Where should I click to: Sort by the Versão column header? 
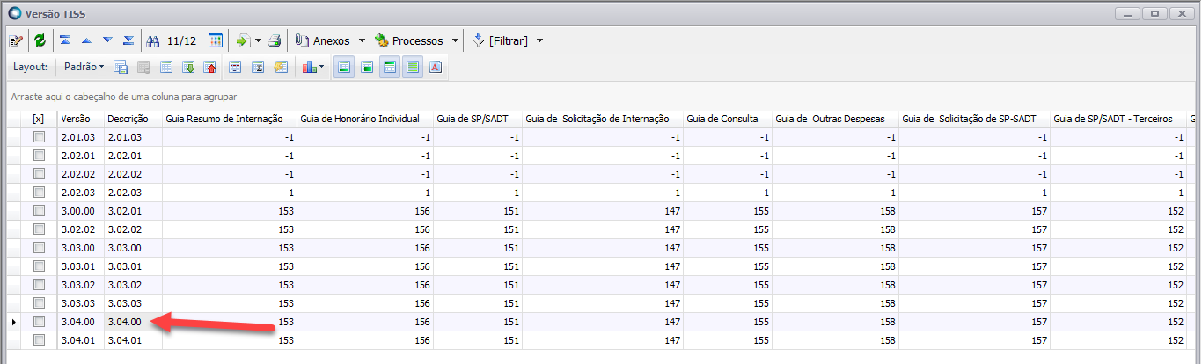(80, 119)
